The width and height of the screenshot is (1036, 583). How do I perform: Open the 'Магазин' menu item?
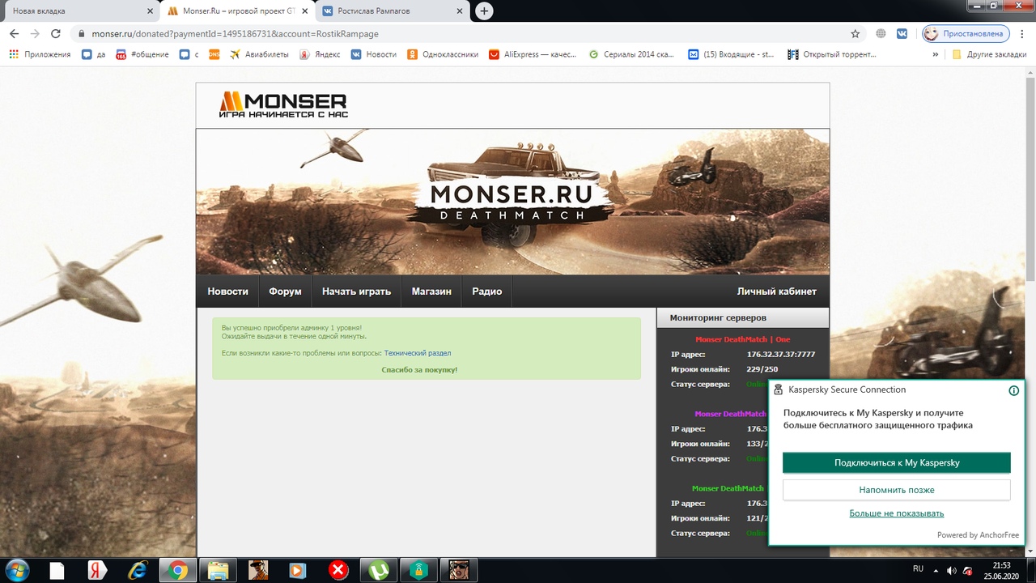(x=431, y=291)
